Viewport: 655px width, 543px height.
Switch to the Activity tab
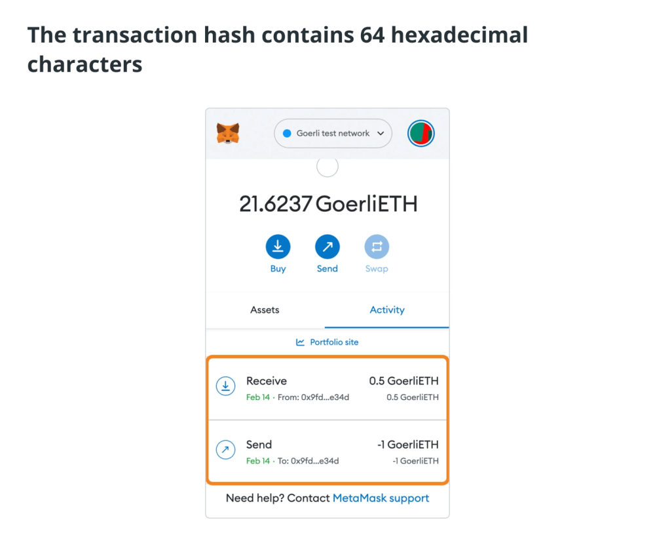coord(387,310)
